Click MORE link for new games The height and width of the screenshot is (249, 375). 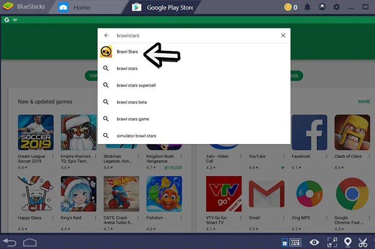364,102
